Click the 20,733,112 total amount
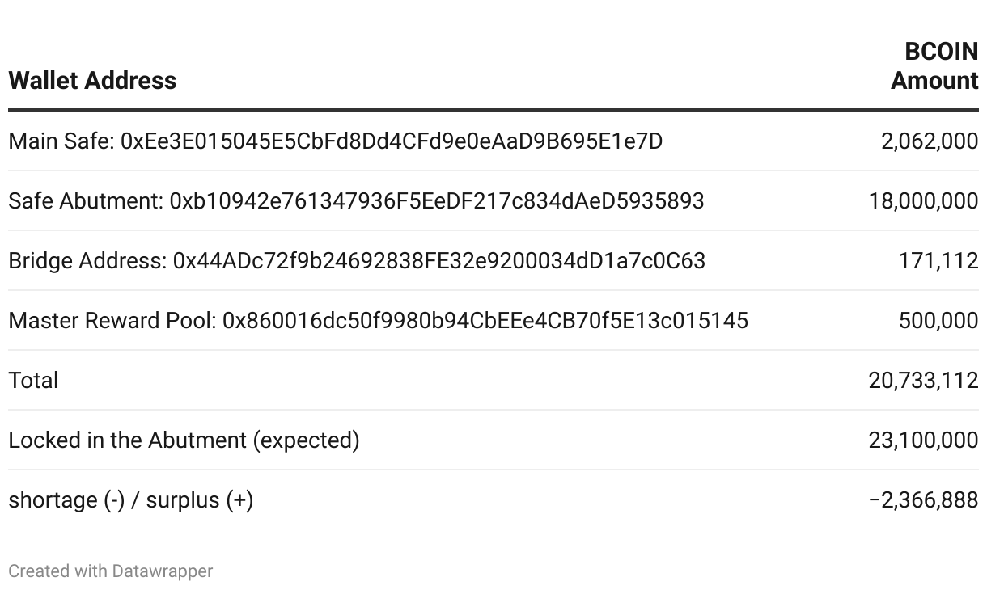The height and width of the screenshot is (590, 987). (x=923, y=381)
